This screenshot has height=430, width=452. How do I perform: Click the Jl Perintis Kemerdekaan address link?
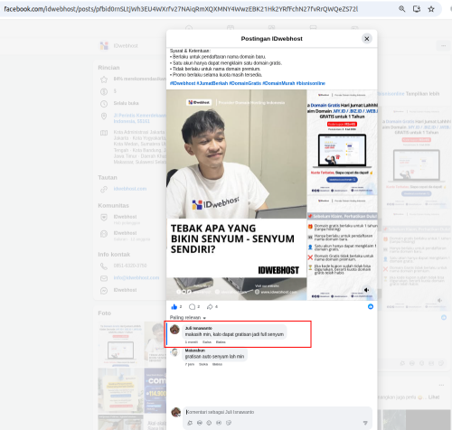pos(139,118)
